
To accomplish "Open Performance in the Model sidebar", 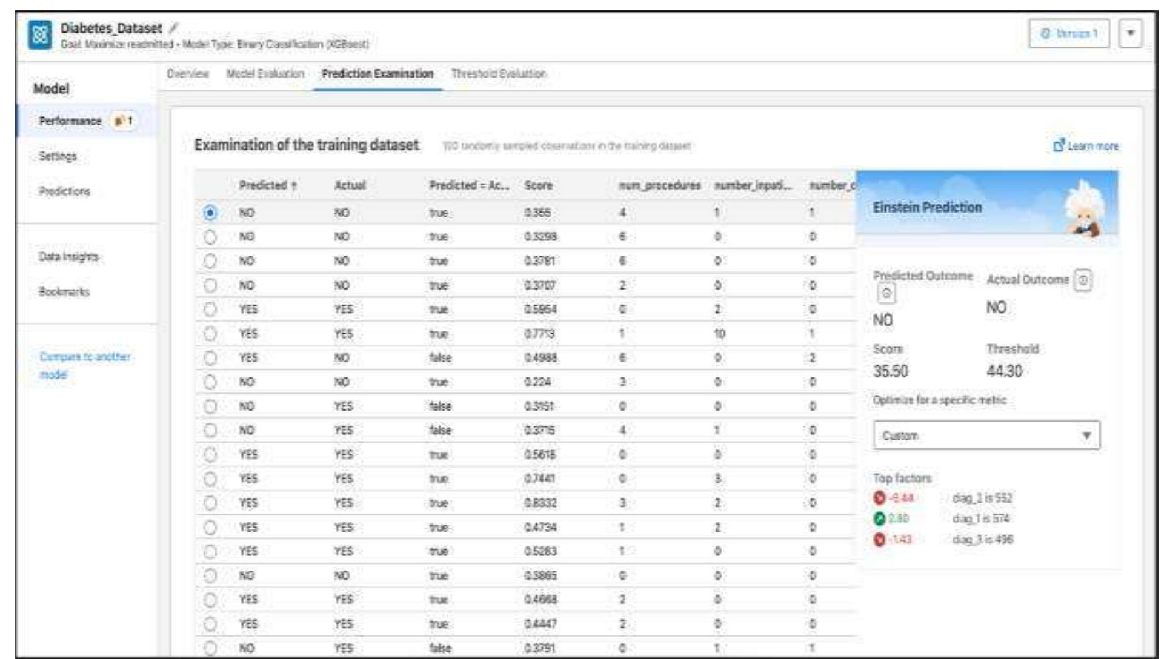I will [70, 121].
